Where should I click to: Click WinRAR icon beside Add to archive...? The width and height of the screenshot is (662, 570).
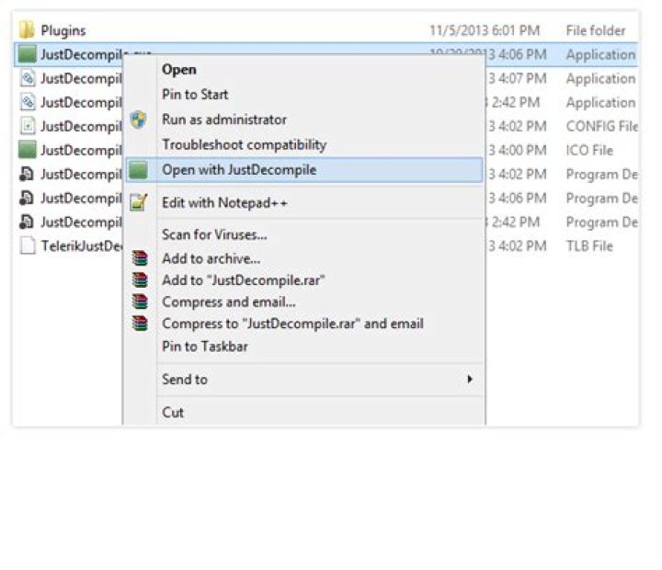[140, 258]
